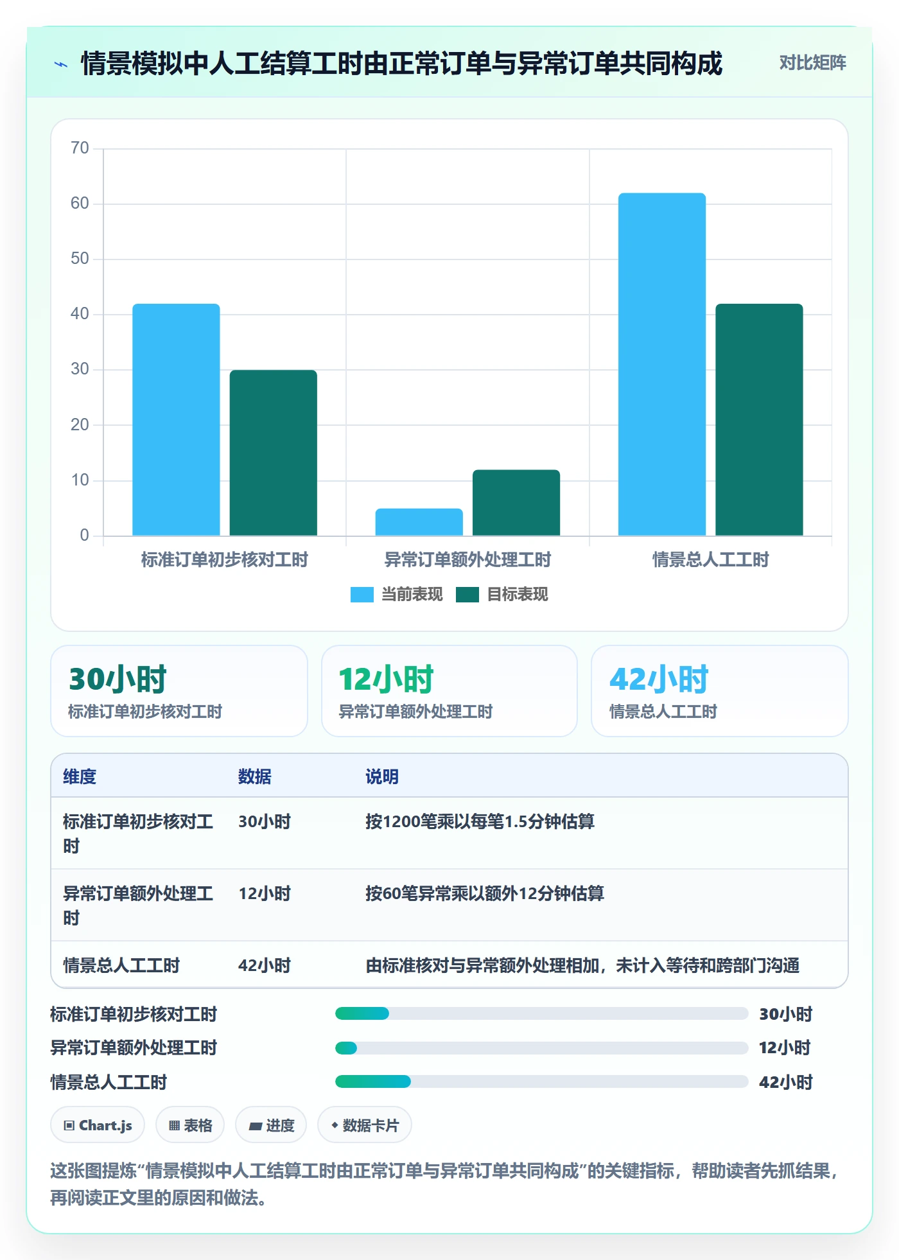
Task: Click the green 目标表现 bar for 异常订单额外处理工时
Action: [516, 503]
